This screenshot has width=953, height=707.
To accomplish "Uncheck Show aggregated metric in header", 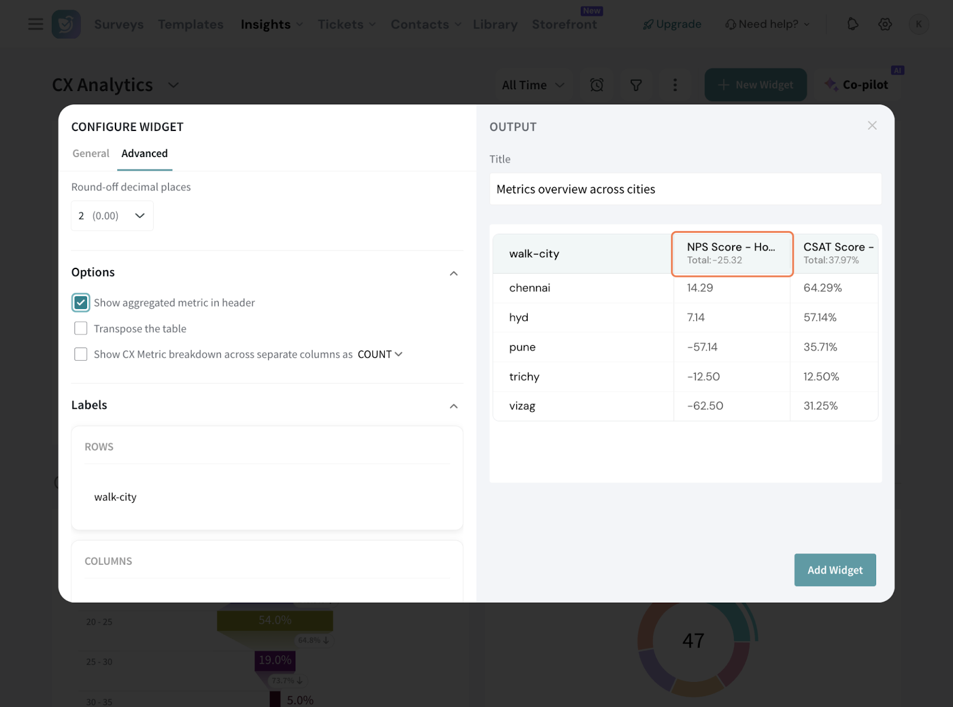I will (81, 302).
